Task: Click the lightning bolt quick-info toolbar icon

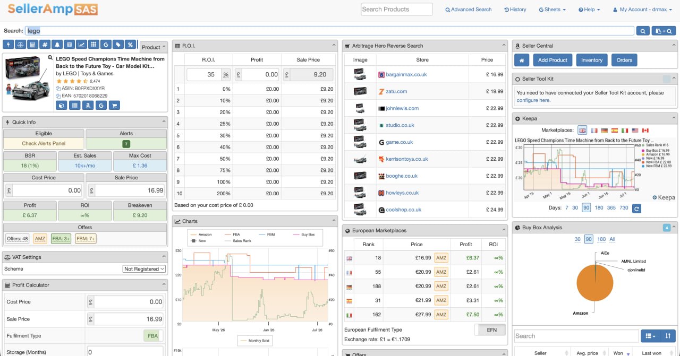Action: click(x=8, y=45)
